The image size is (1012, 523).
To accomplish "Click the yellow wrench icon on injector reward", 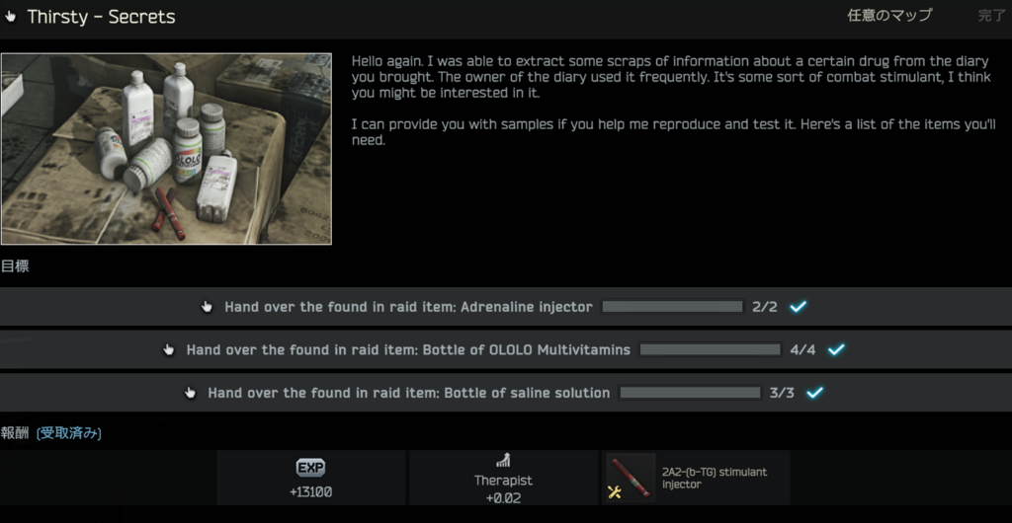I will pos(615,492).
